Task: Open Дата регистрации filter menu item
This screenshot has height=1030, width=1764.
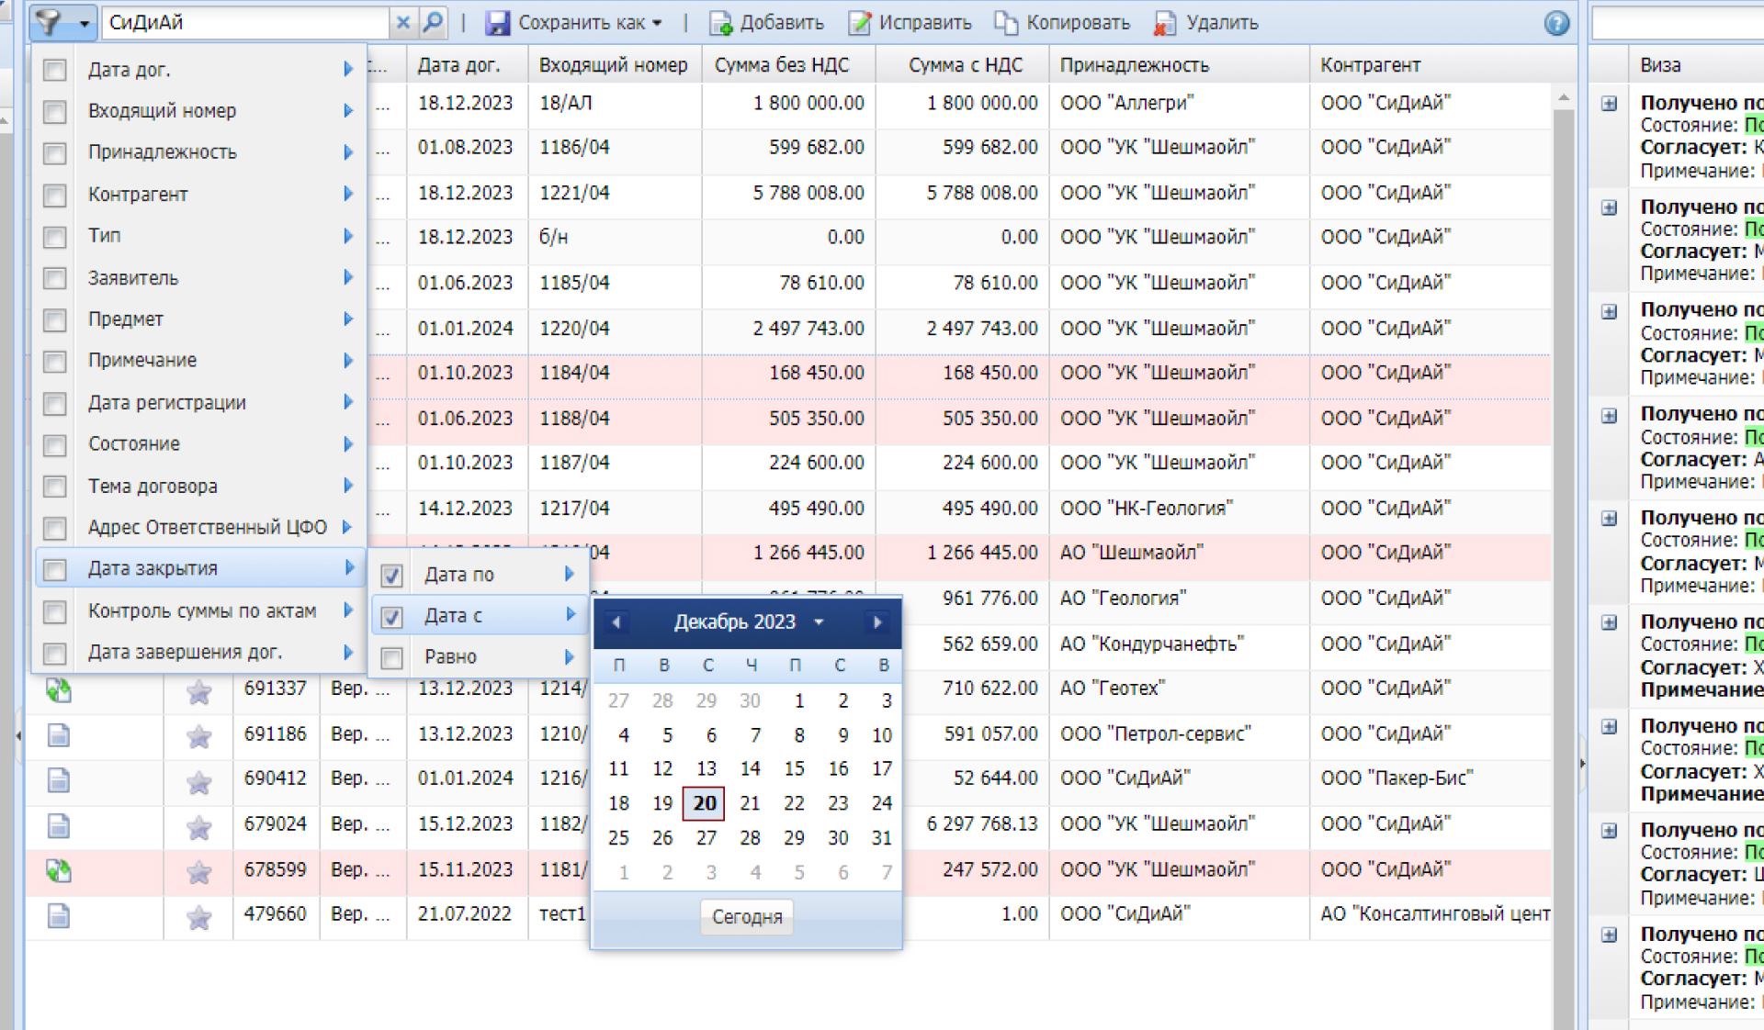Action: 199,402
